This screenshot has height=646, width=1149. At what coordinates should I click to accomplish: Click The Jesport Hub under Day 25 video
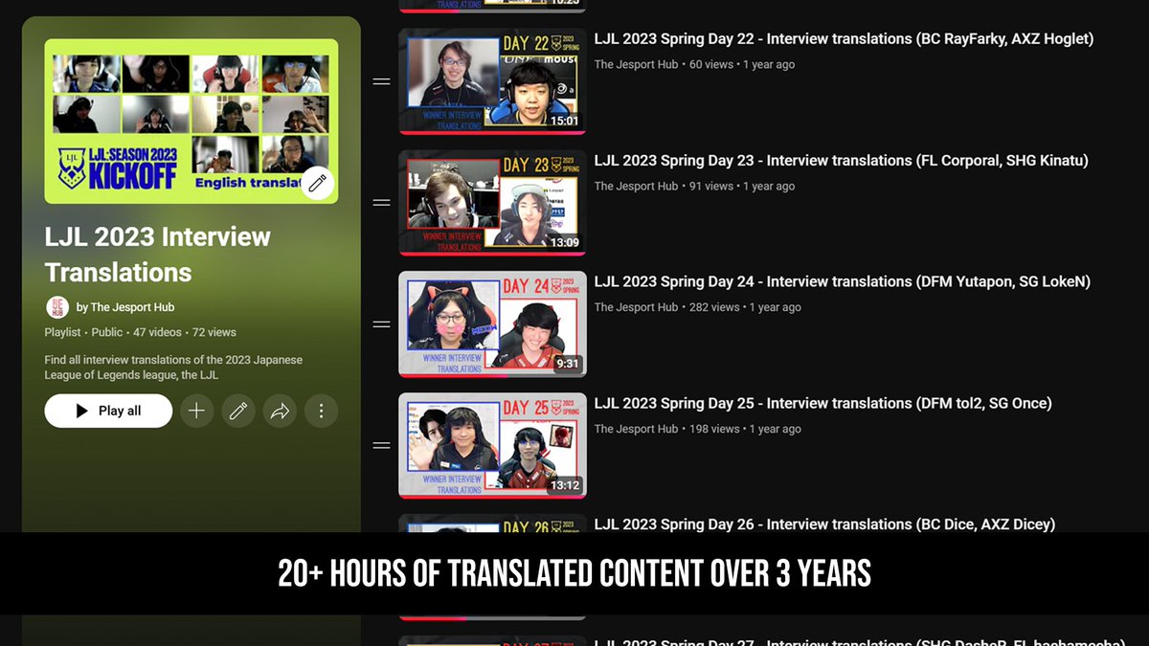(x=636, y=429)
